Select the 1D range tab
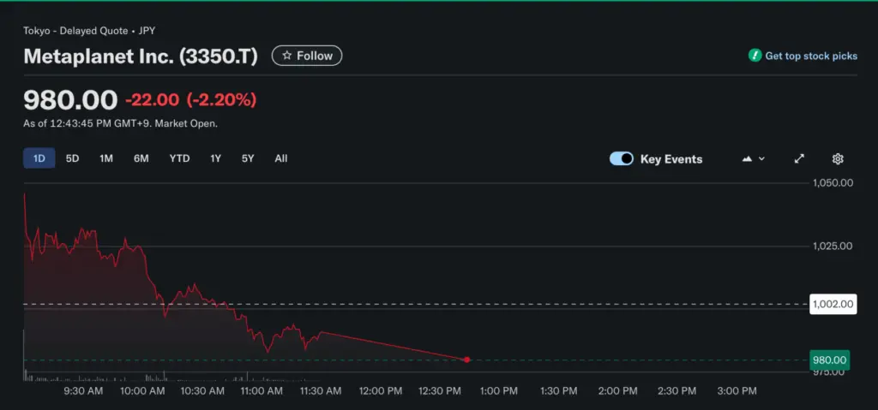The height and width of the screenshot is (410, 878). (x=39, y=158)
